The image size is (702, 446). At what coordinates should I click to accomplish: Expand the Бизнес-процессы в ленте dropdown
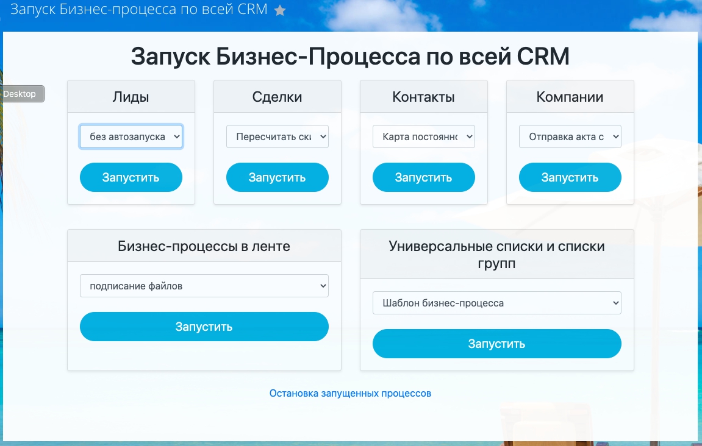(204, 286)
